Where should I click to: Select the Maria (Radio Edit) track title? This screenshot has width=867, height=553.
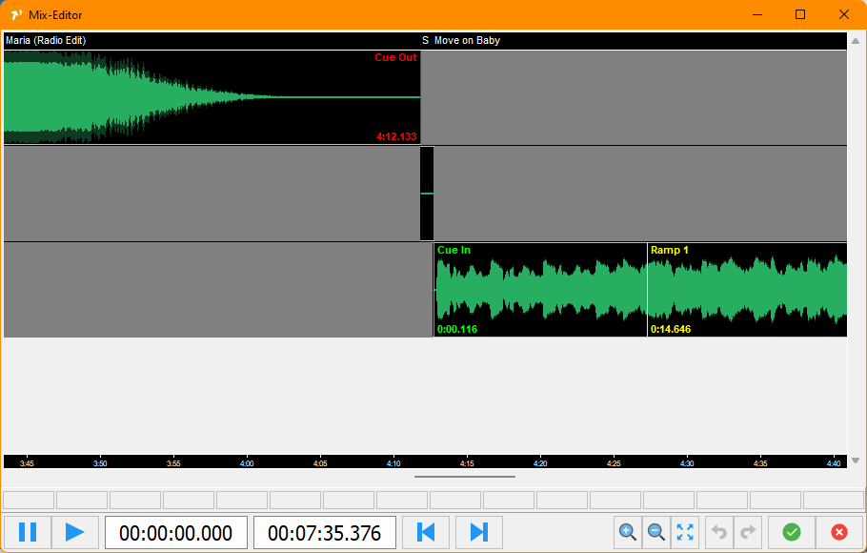pyautogui.click(x=46, y=40)
